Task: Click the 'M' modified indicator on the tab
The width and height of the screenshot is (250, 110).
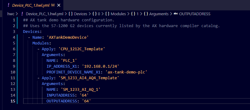Action: point(53,5)
